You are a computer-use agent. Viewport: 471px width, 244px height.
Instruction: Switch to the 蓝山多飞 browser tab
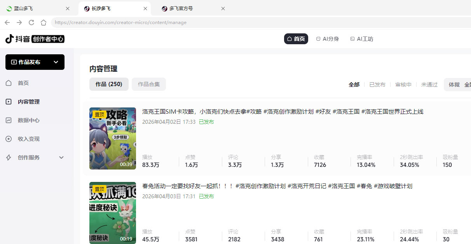click(38, 9)
